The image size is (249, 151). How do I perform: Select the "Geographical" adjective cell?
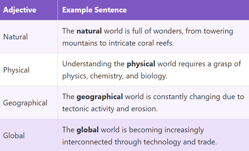pos(25,103)
